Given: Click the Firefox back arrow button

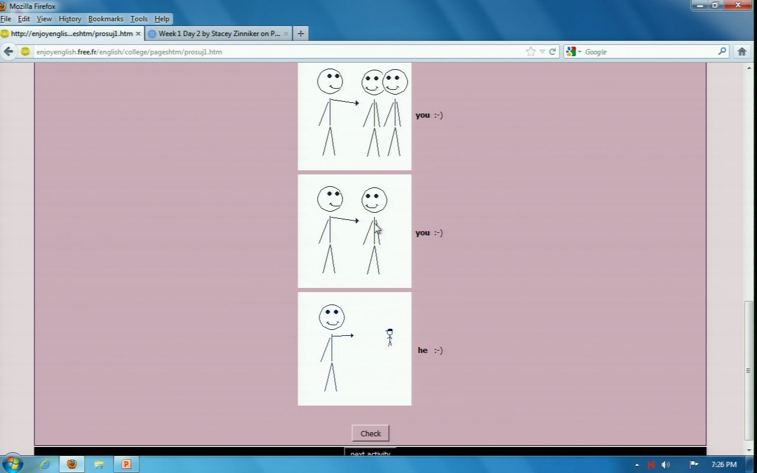Looking at the screenshot, I should 8,51.
